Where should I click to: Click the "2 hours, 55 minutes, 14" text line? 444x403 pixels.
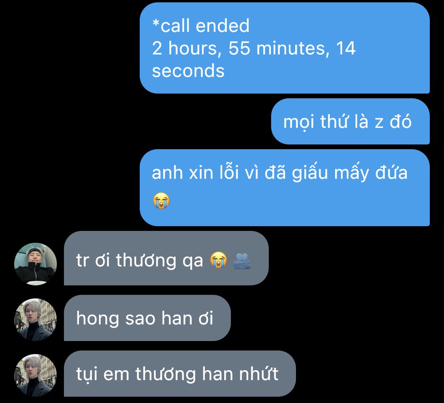point(254,48)
